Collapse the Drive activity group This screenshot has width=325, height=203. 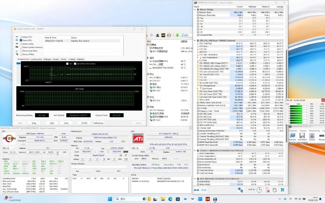tap(195, 179)
